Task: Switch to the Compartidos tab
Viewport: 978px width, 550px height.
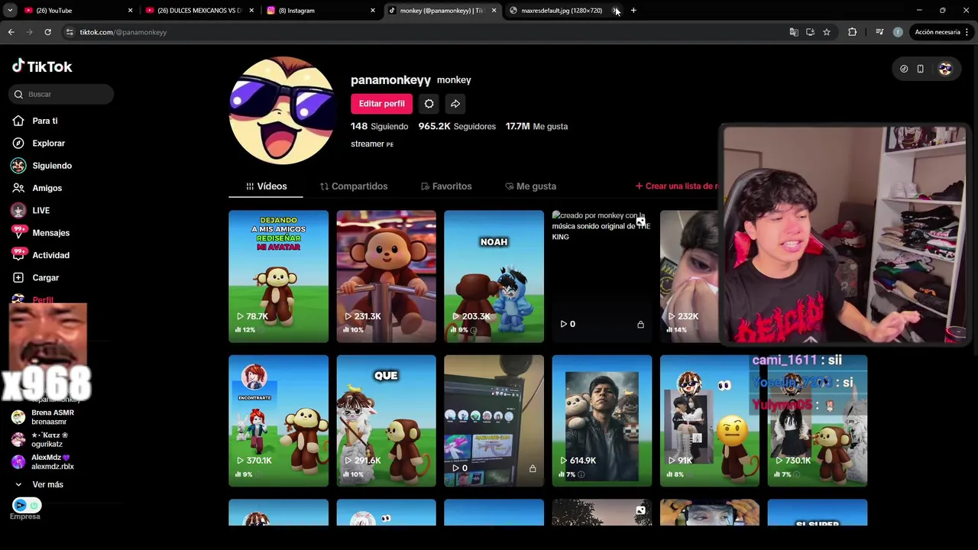Action: [x=354, y=186]
